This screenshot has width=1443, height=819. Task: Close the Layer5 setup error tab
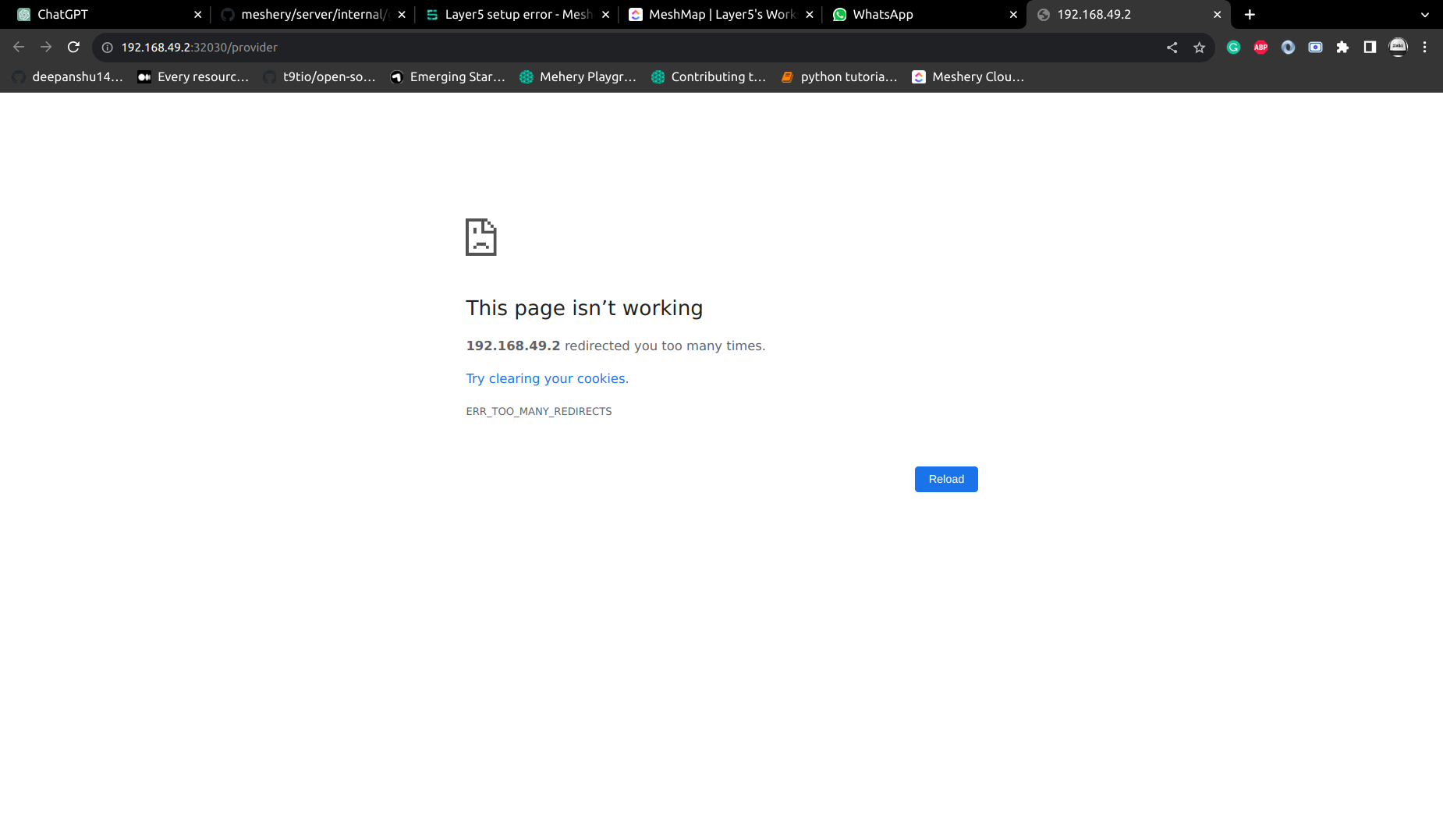point(605,15)
